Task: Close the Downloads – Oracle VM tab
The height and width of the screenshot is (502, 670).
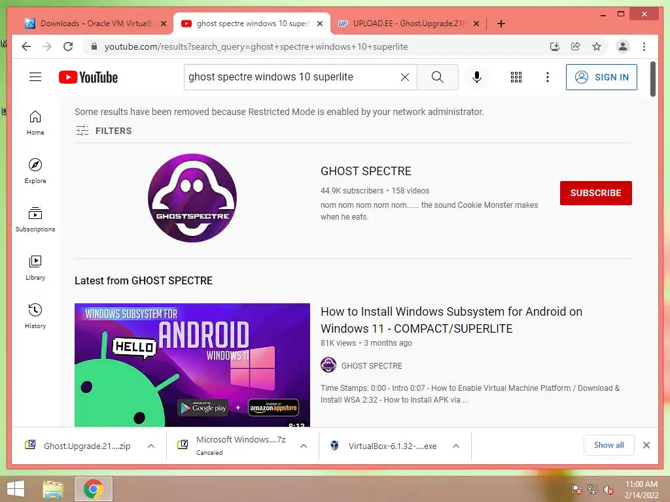Action: [163, 24]
